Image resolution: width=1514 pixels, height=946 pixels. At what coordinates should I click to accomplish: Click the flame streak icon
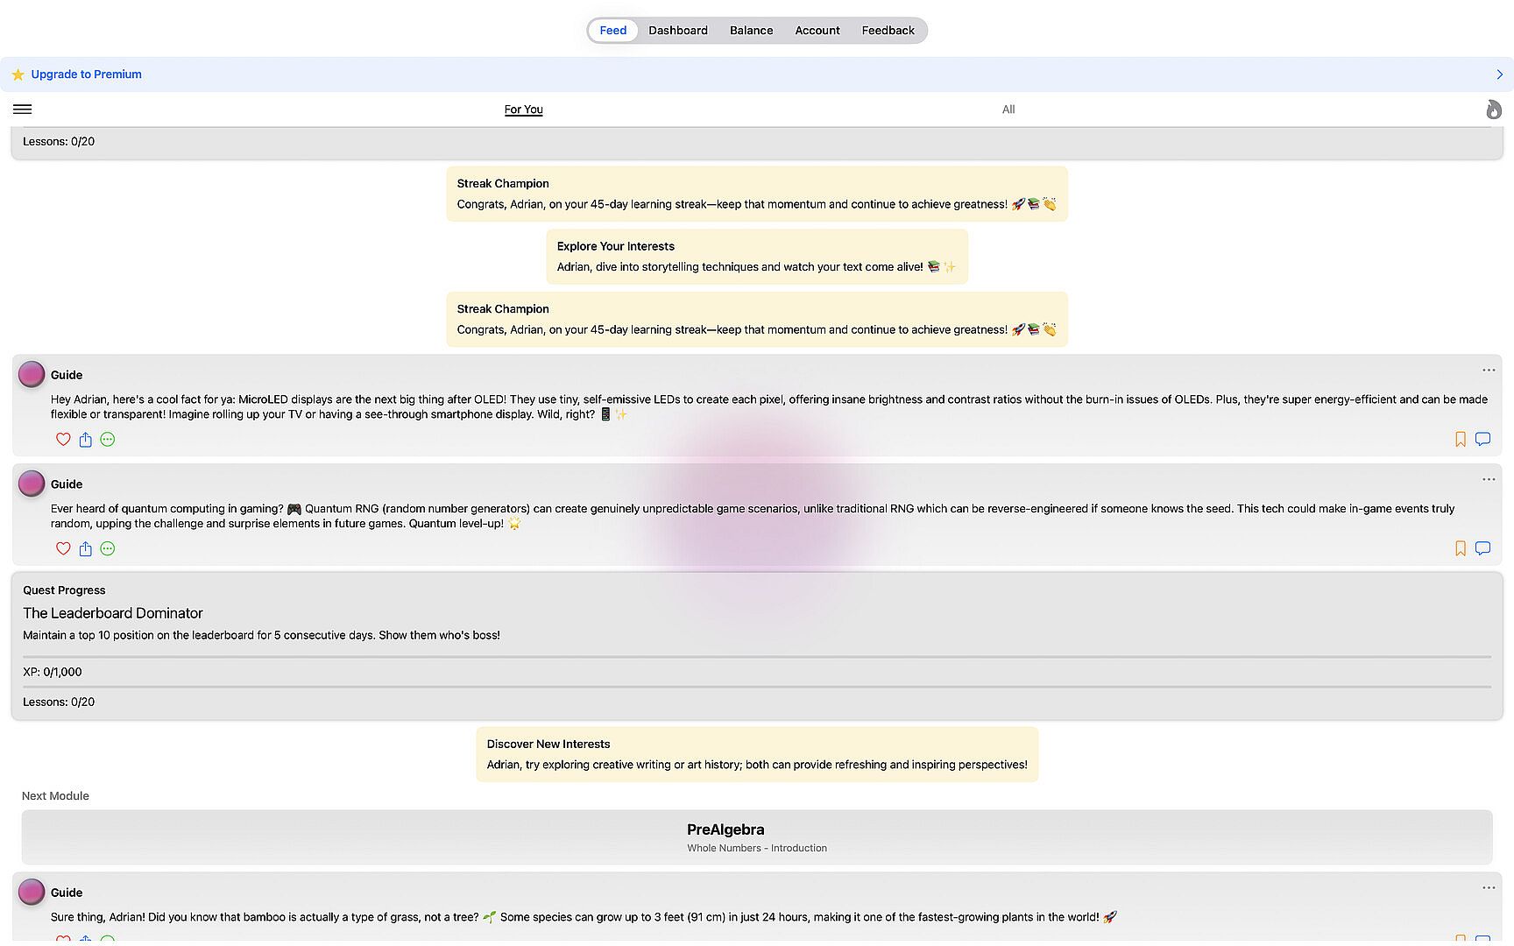click(x=1494, y=109)
